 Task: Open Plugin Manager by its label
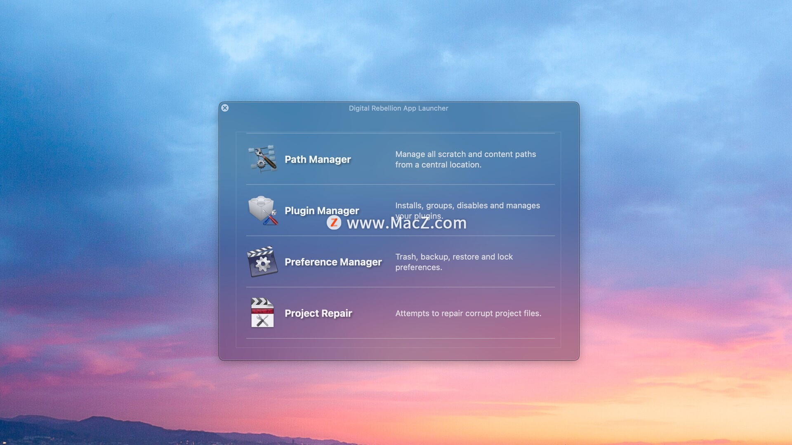click(x=322, y=211)
